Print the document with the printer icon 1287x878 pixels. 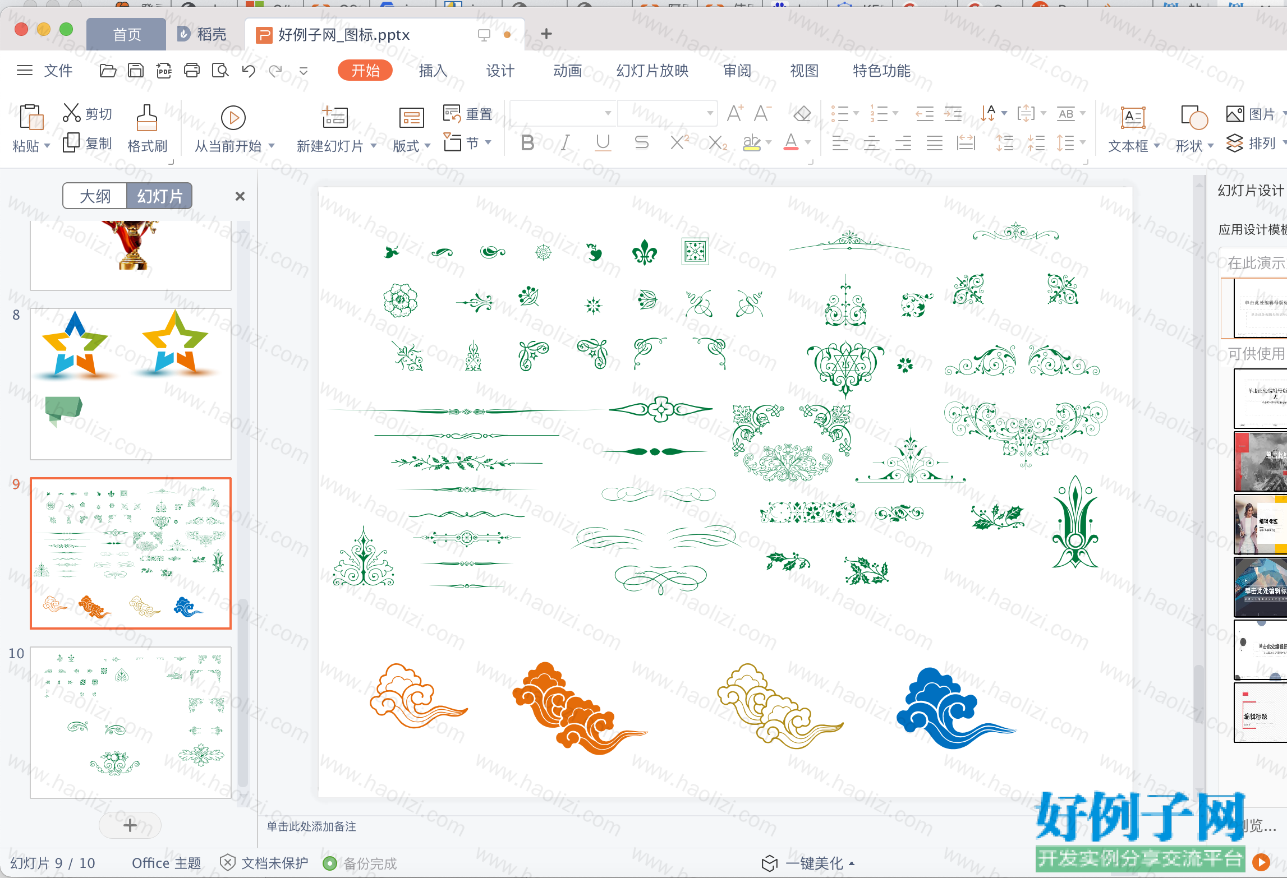coord(192,71)
